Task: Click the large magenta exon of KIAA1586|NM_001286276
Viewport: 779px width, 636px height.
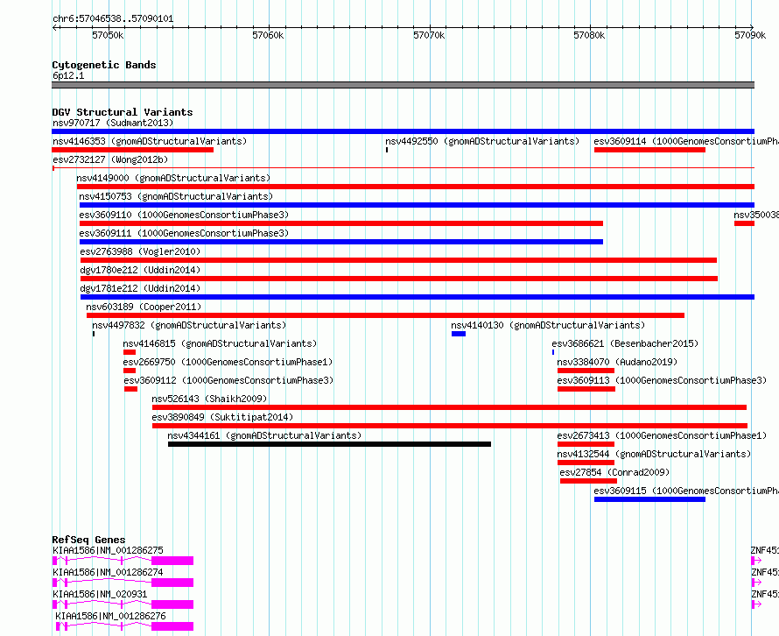Action: [x=172, y=626]
